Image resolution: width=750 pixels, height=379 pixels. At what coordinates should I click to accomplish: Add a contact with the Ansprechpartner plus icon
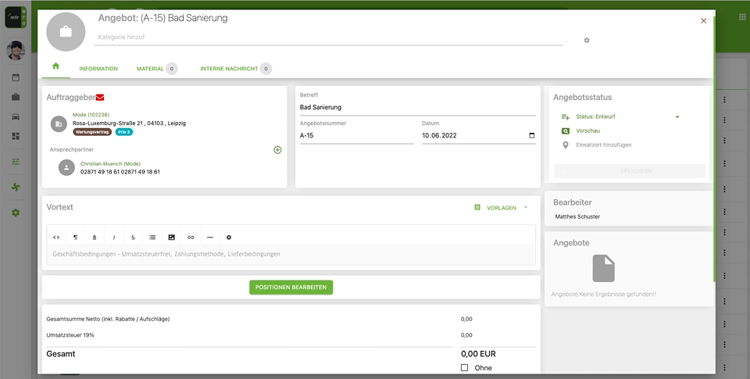point(277,150)
